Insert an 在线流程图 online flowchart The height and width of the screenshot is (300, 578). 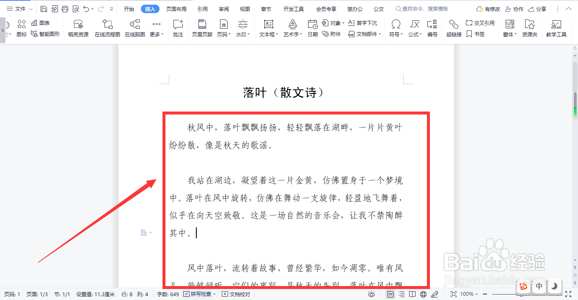[107, 28]
